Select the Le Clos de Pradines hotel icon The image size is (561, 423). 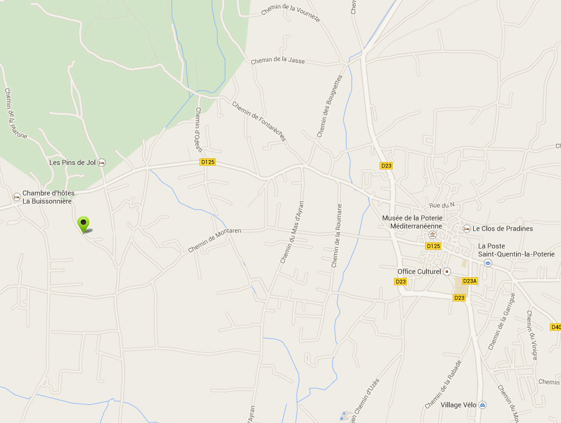click(x=466, y=229)
